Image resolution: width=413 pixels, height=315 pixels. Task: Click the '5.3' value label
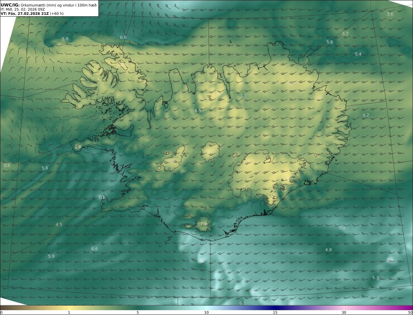coord(376,278)
